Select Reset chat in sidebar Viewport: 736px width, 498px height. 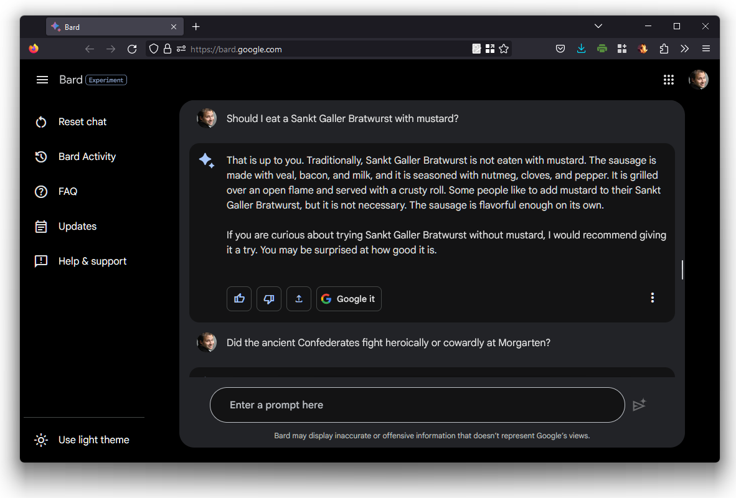pos(71,122)
